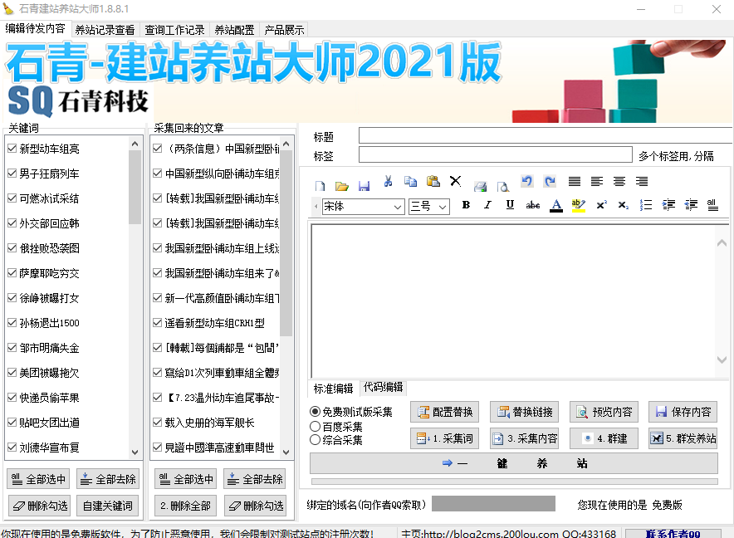Redo the last edit
The height and width of the screenshot is (538, 734).
(550, 181)
